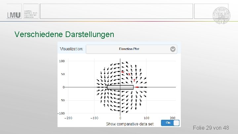The height and width of the screenshot is (134, 238).
Task: Click the 'Verschiedene Darstellungen' slide title
Action: 64,34
